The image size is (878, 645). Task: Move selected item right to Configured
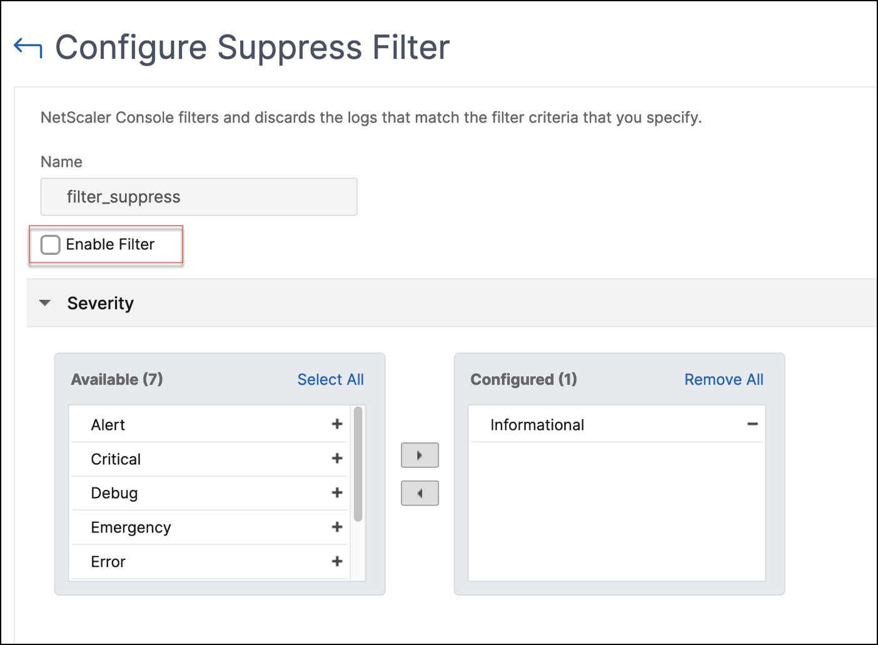pyautogui.click(x=420, y=456)
